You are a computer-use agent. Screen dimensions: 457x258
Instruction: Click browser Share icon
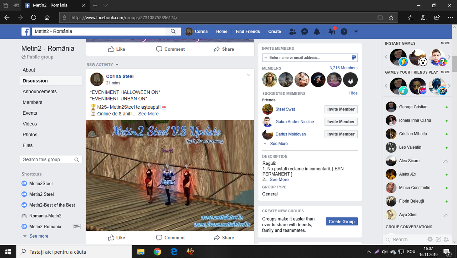[x=437, y=18]
